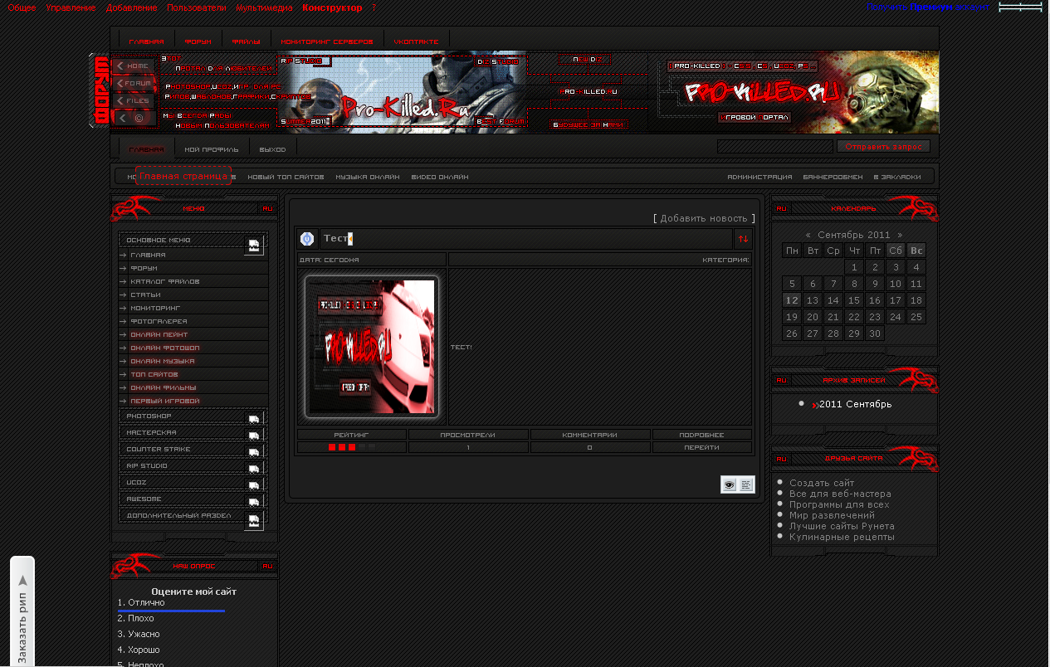Expand the Photoshop menu section
The width and height of the screenshot is (1050, 667).
pyautogui.click(x=254, y=417)
